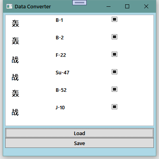Click the Save button
This screenshot has width=159, height=159.
tap(79, 143)
